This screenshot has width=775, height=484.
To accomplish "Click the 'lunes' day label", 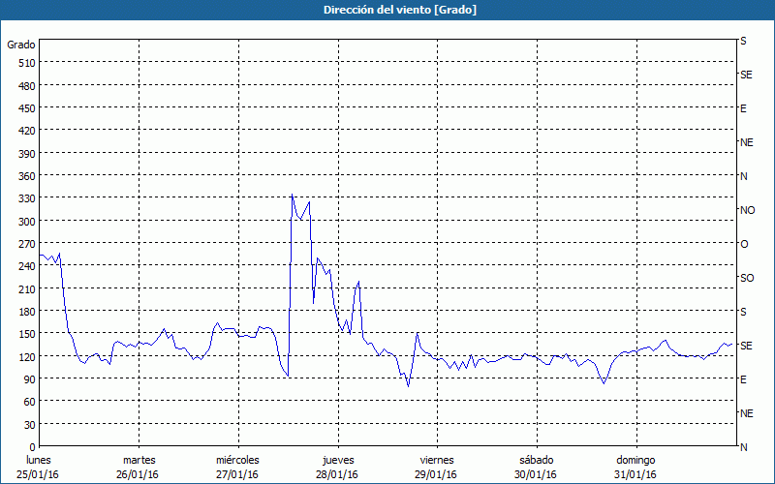I will (38, 460).
